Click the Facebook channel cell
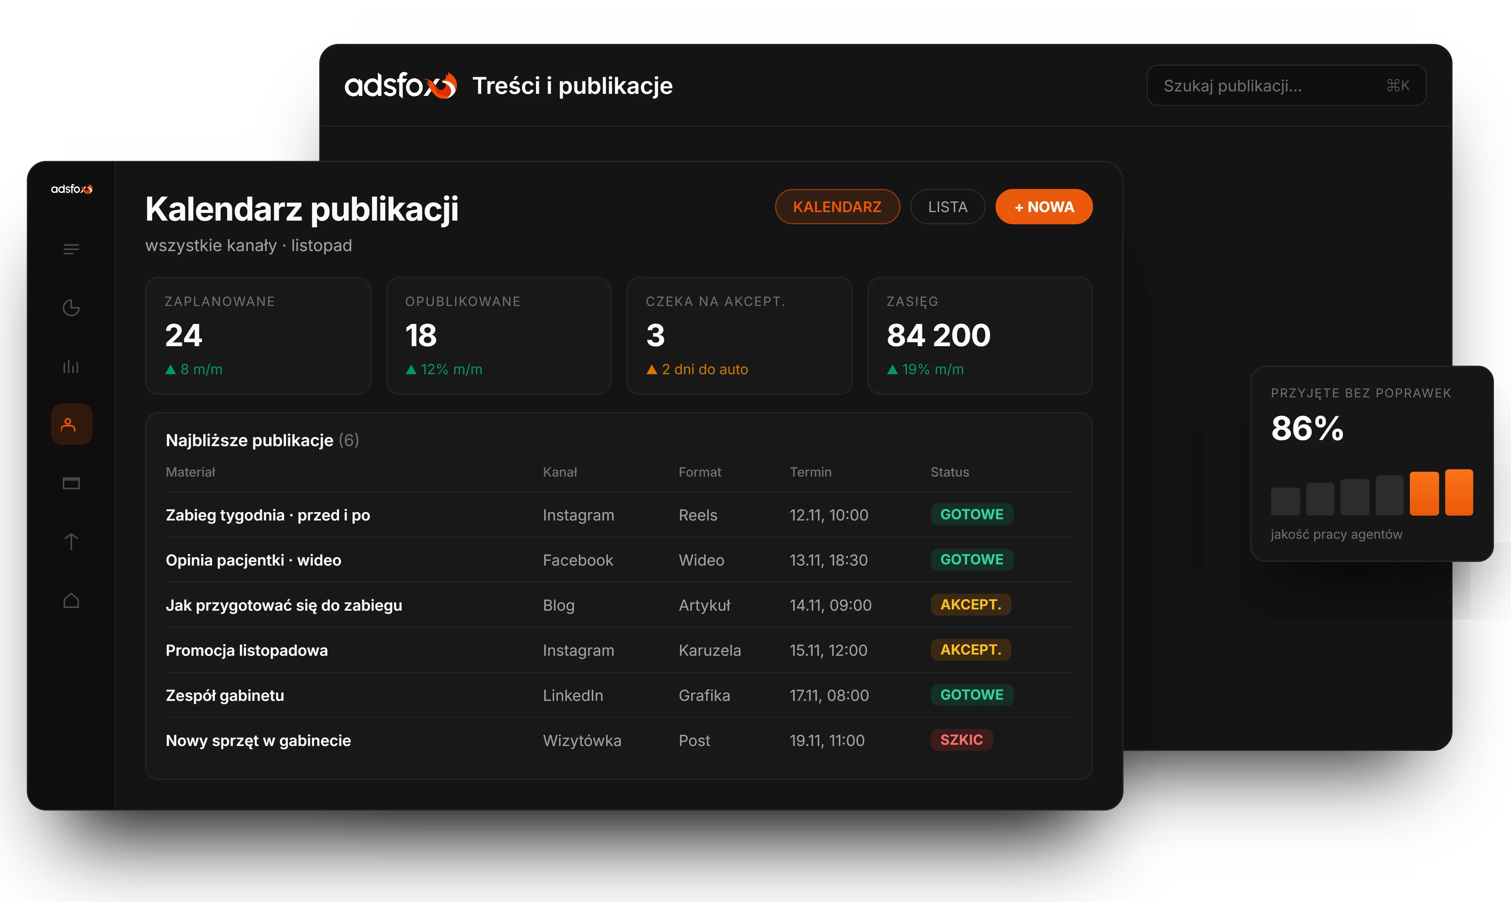Screen dimensions: 1511x902 point(578,560)
